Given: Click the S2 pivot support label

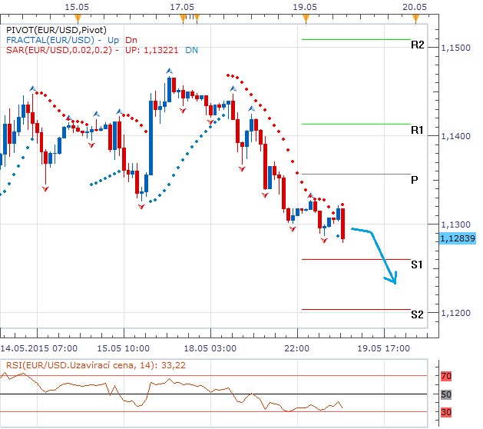Looking at the screenshot, I should (417, 314).
